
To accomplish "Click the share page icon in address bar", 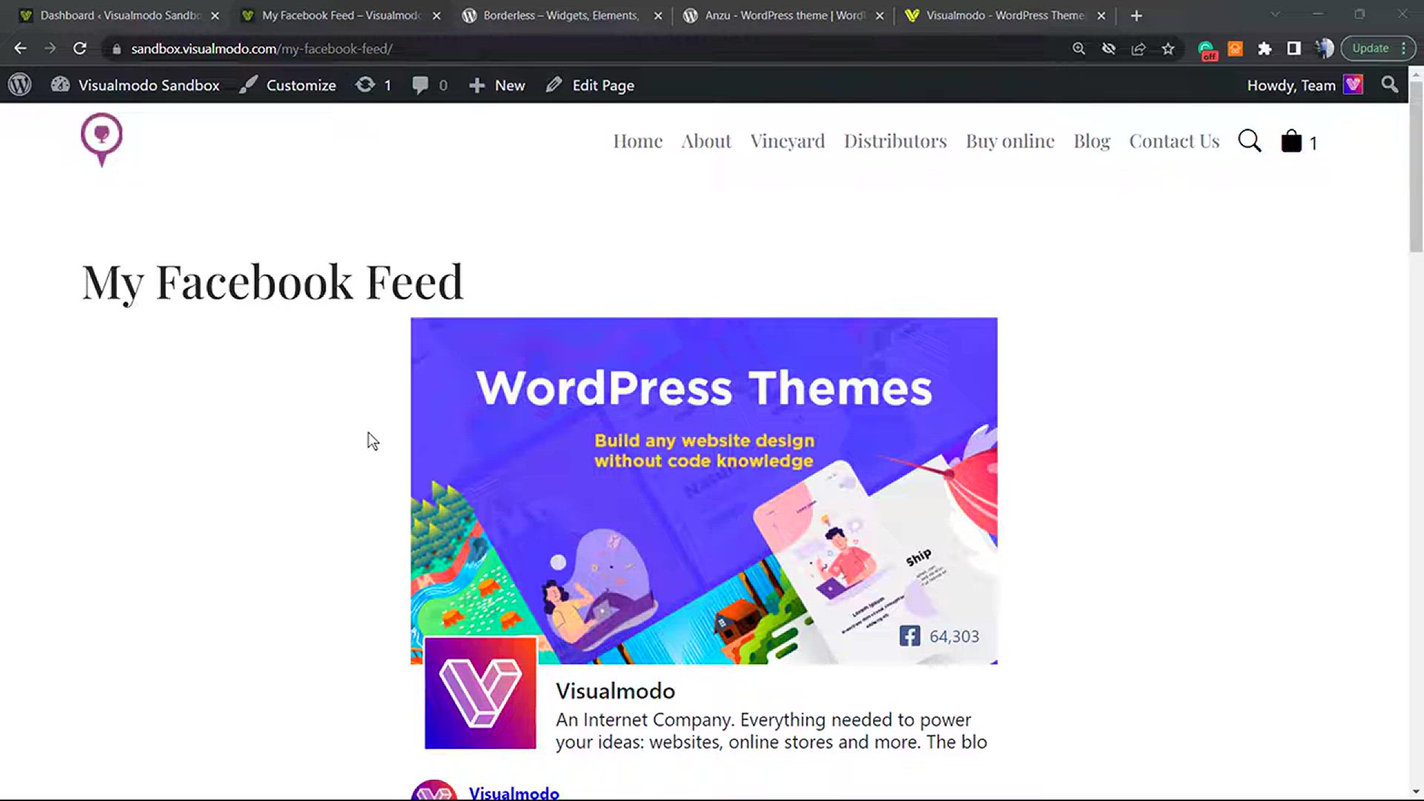I will [1138, 48].
